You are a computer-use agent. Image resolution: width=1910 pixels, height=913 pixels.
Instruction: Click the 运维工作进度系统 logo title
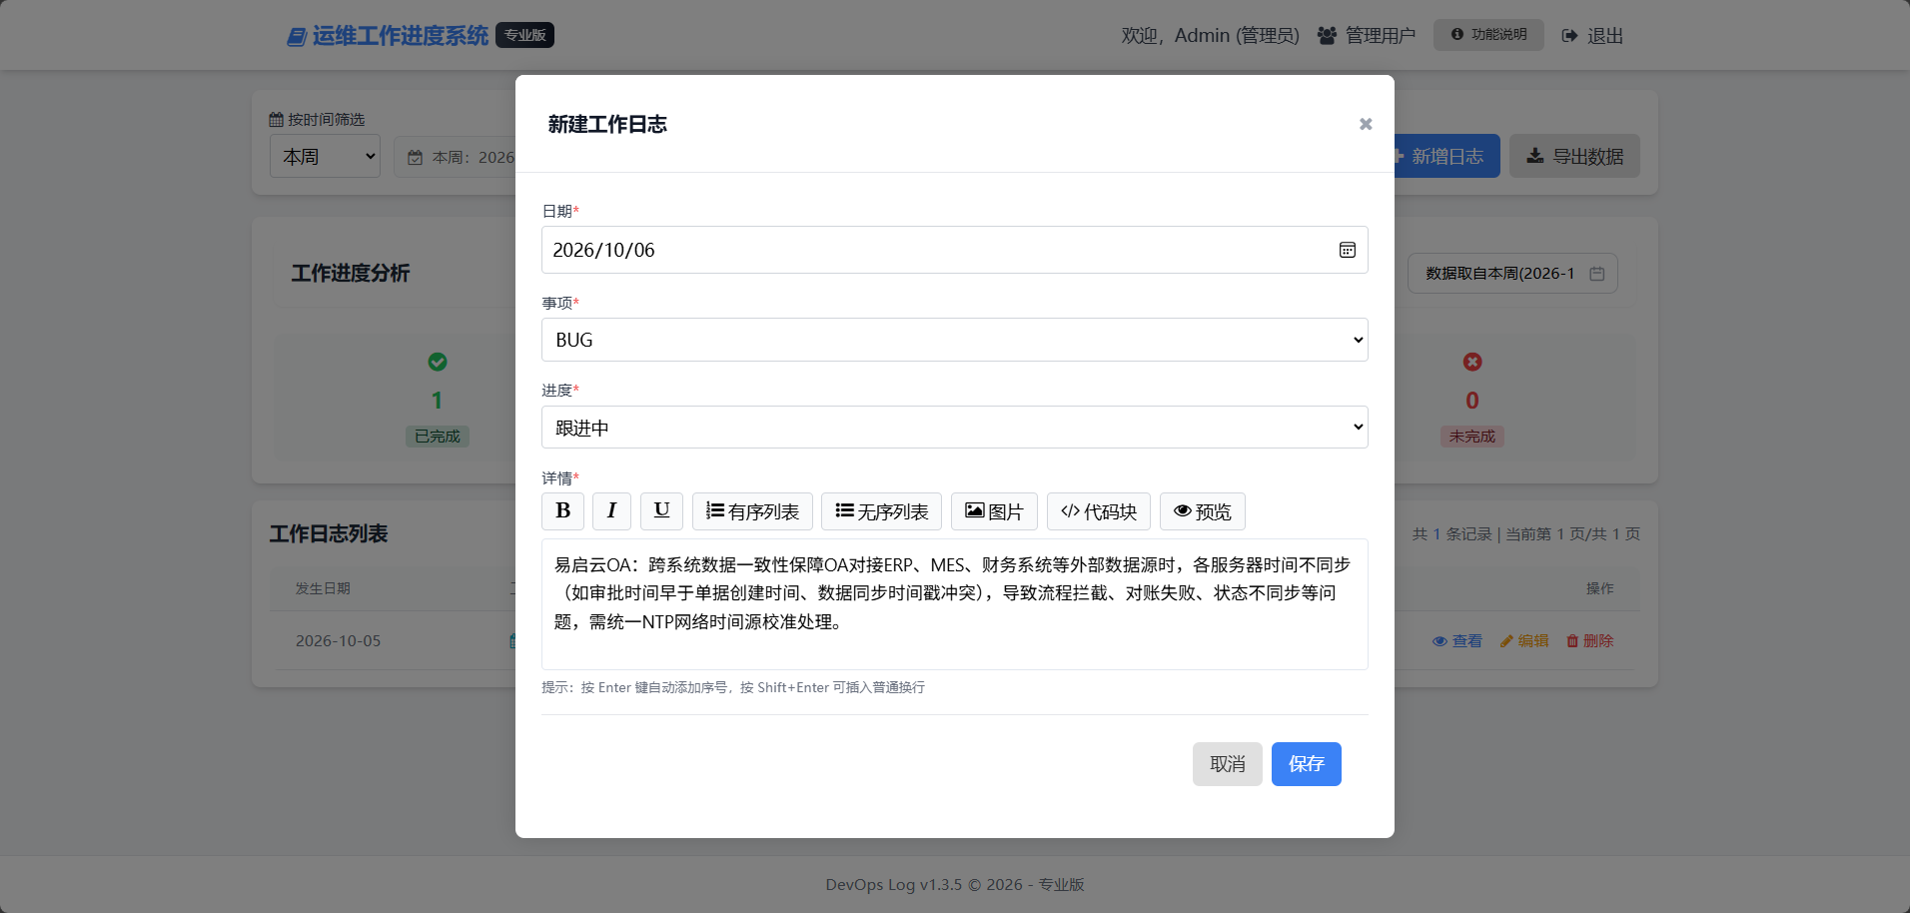point(388,36)
